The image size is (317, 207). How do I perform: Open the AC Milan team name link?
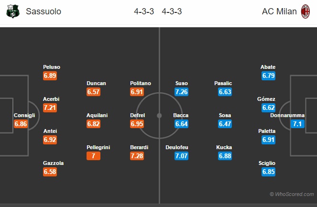click(x=279, y=11)
